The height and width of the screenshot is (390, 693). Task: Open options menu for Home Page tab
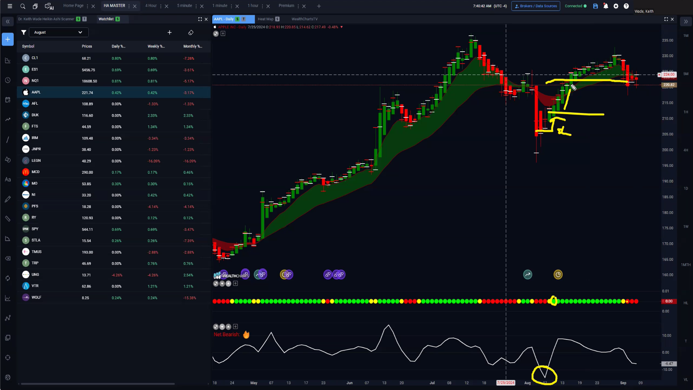87,6
